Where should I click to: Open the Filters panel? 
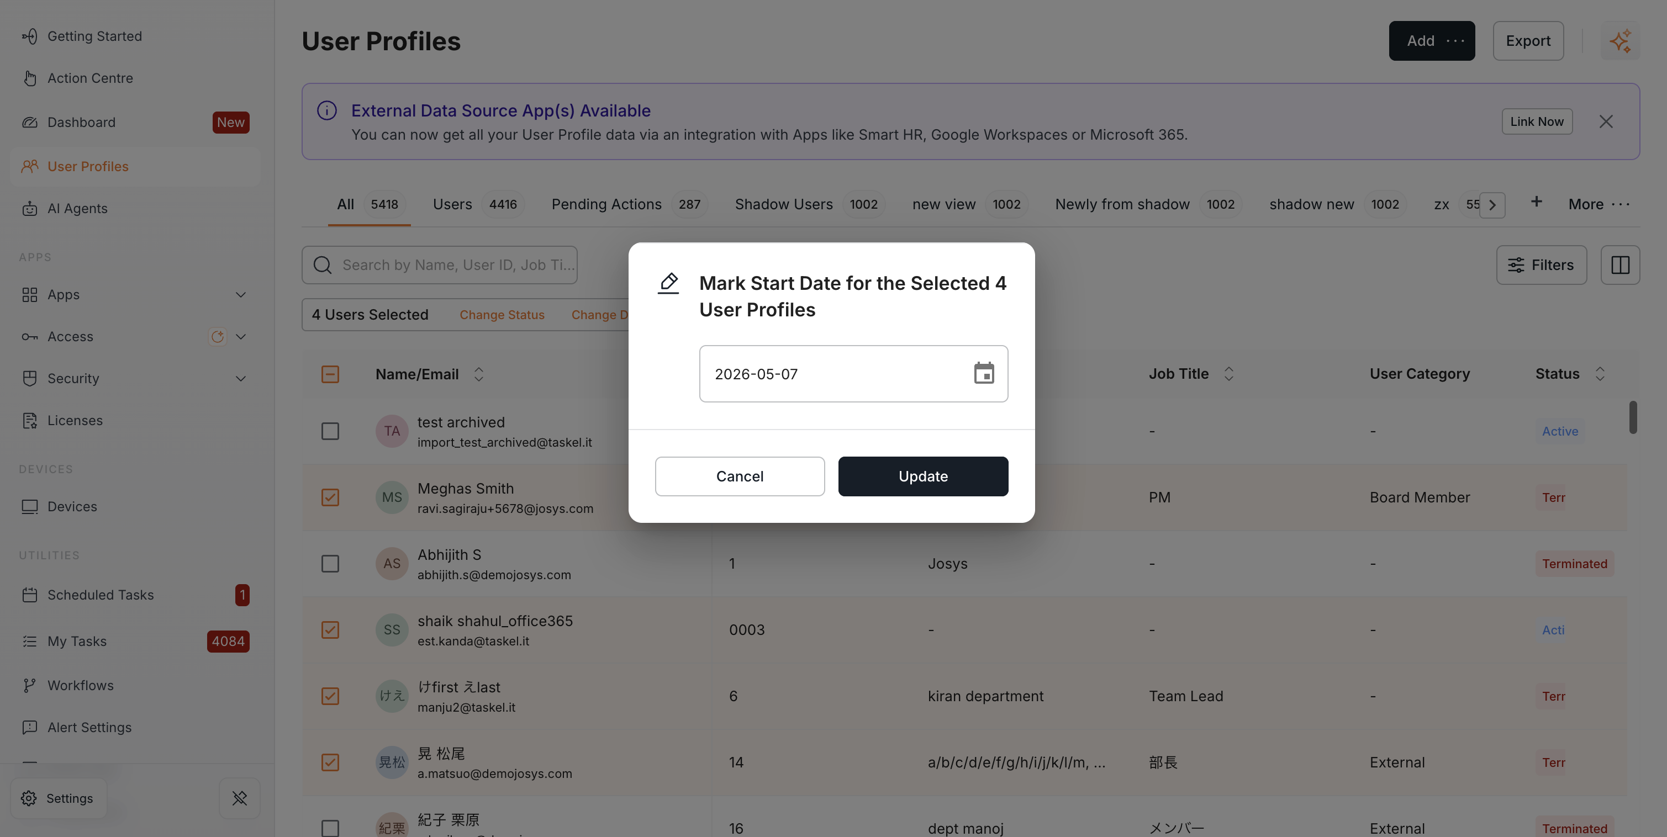pyautogui.click(x=1542, y=264)
